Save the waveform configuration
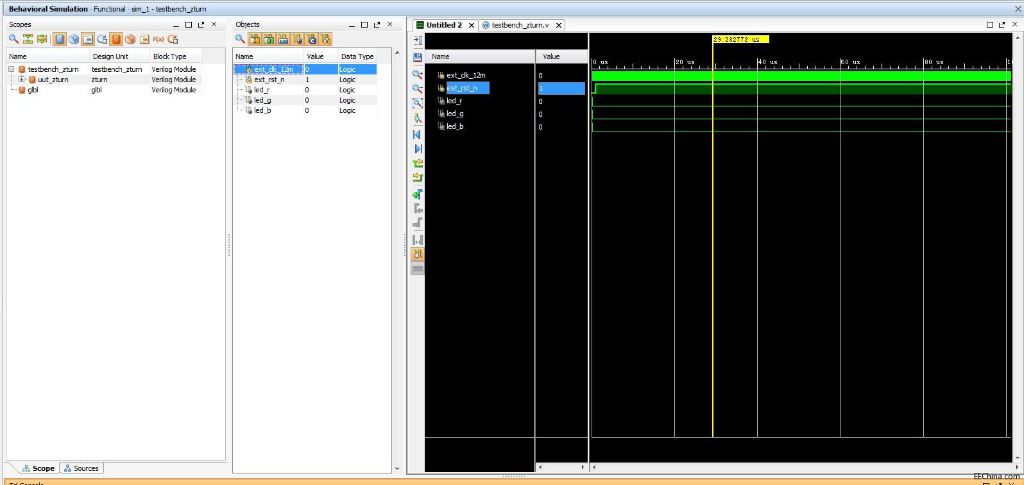The image size is (1024, 485). click(418, 57)
